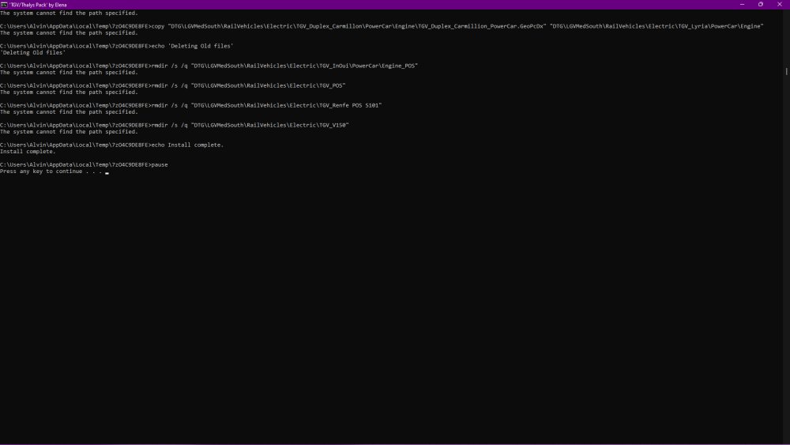
Task: Click the console icon in the title bar
Action: tap(4, 4)
